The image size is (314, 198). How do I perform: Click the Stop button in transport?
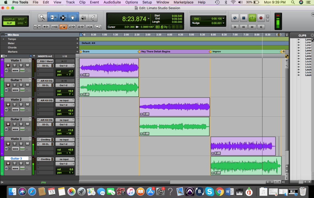click(x=243, y=18)
